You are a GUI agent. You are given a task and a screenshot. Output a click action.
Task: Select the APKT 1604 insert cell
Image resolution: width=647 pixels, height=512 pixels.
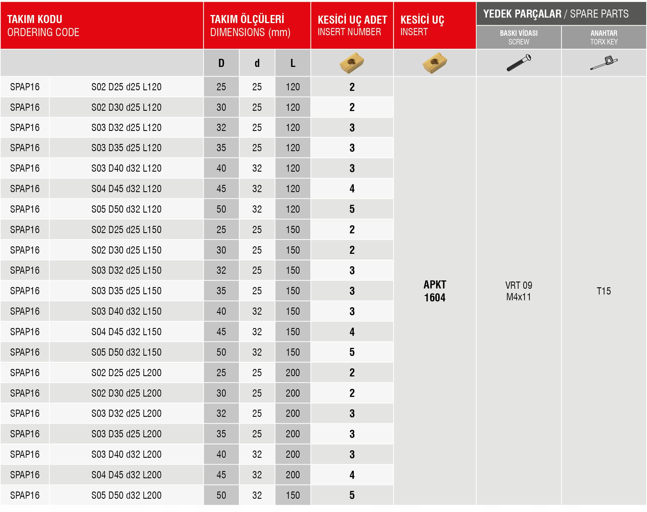click(x=435, y=291)
